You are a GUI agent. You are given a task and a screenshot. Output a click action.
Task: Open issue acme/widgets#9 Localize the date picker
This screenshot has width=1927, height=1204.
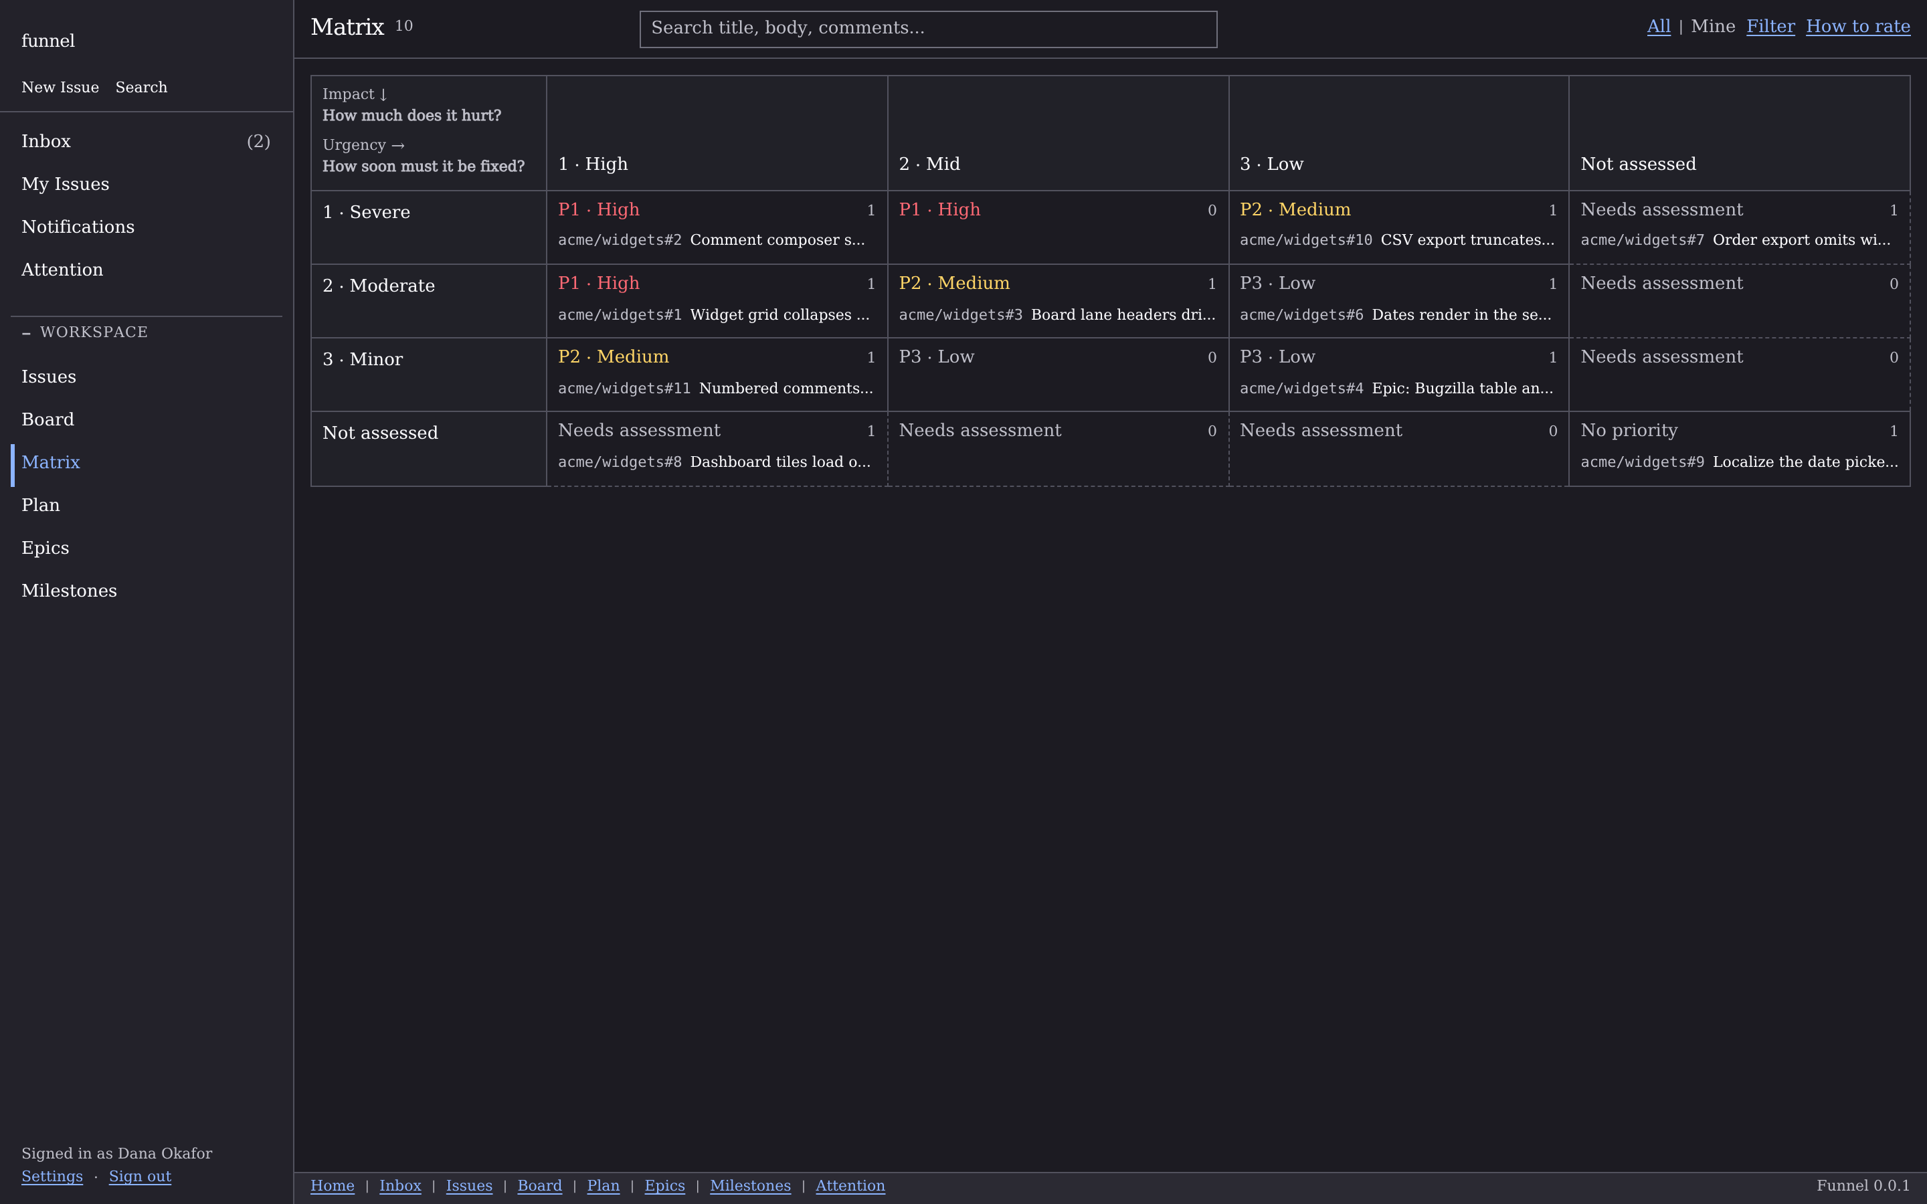1740,462
